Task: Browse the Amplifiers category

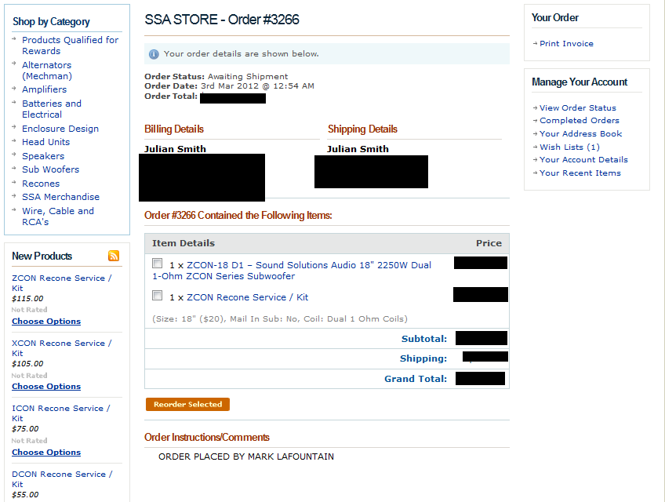Action: [x=44, y=89]
